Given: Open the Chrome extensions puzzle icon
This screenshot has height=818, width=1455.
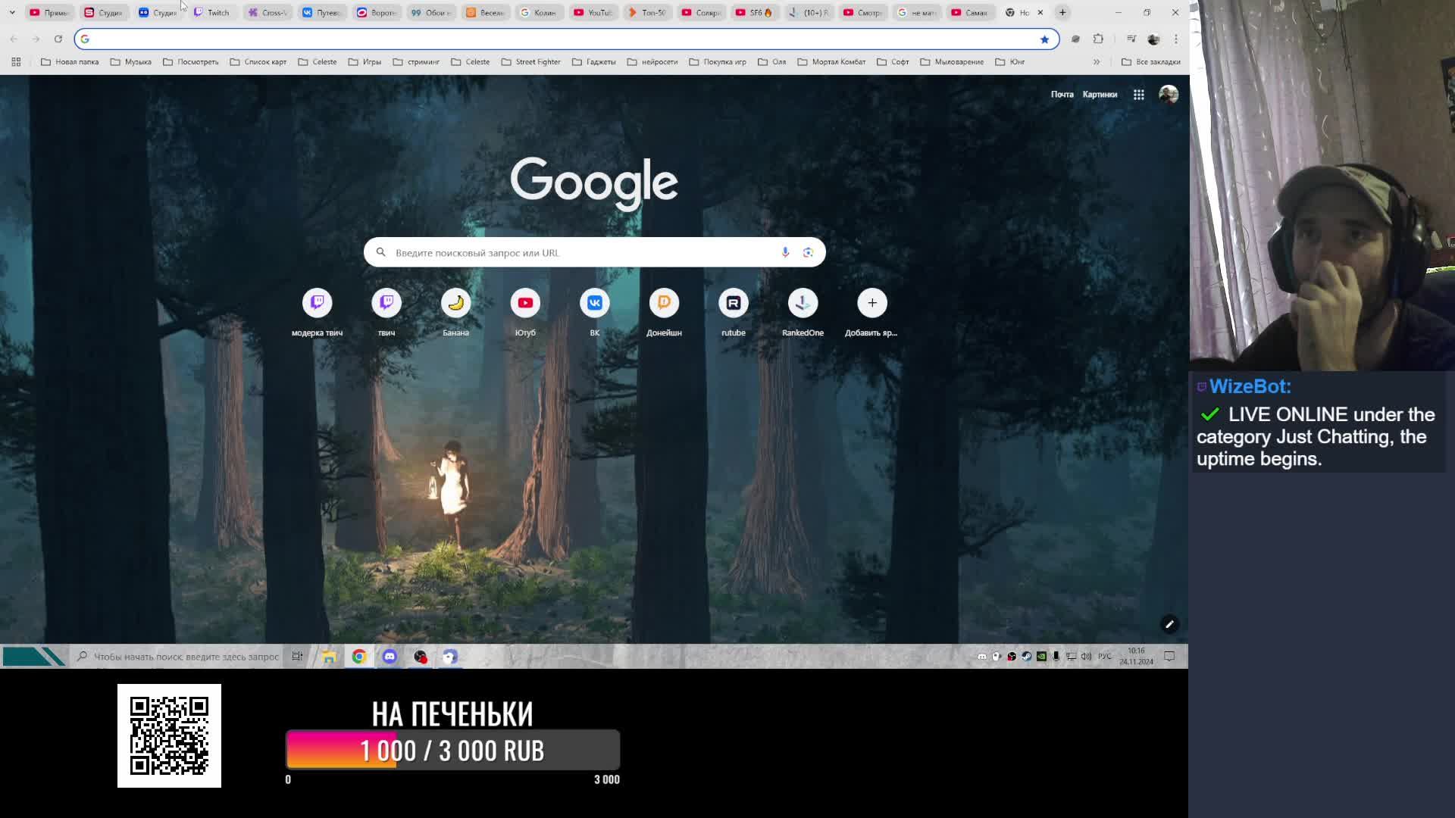Looking at the screenshot, I should tap(1098, 39).
